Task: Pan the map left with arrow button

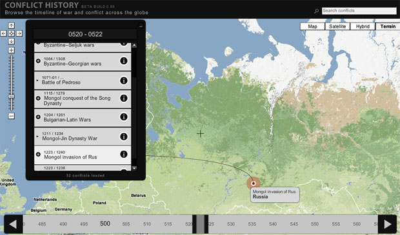Action: [x=3, y=33]
